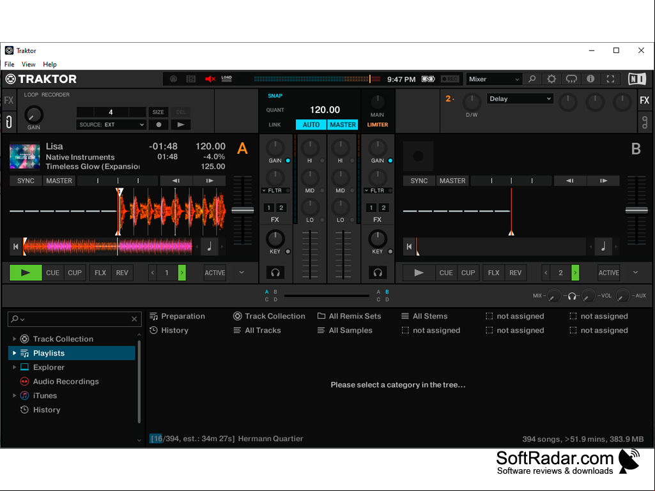Open Loop Recorder SOURCE EXT dropdown
655x491 pixels.
[x=111, y=125]
